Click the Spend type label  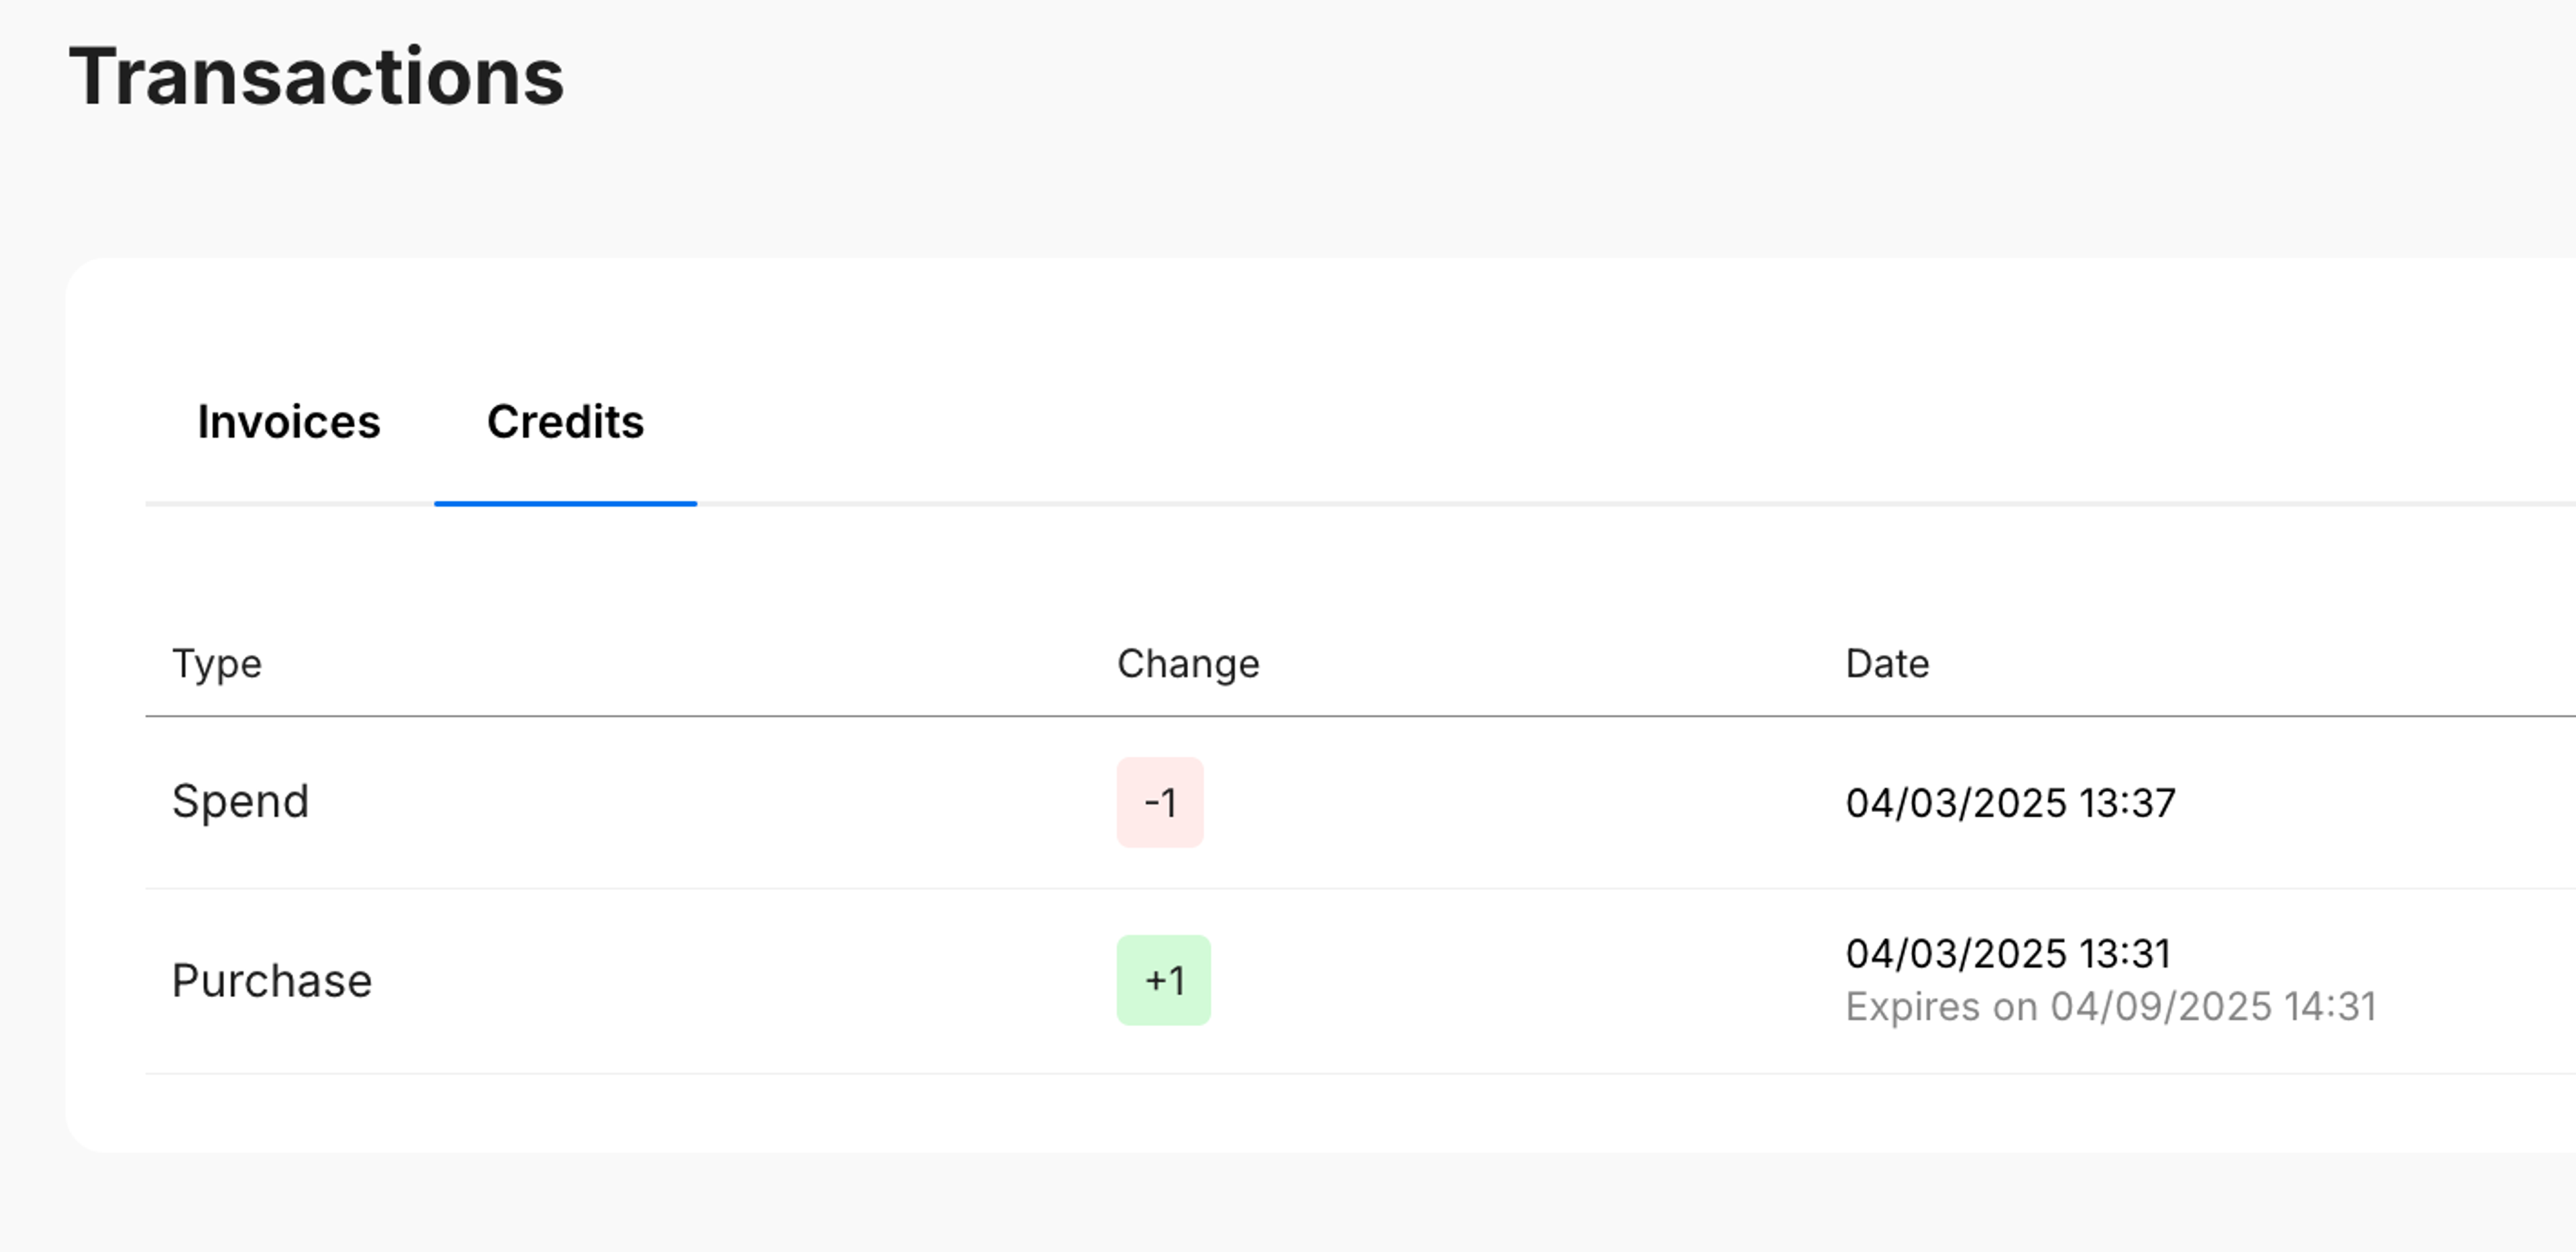(240, 802)
